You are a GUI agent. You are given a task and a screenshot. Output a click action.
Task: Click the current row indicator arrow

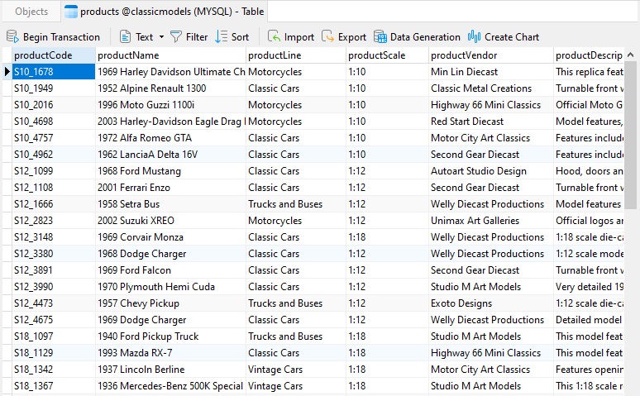point(7,72)
